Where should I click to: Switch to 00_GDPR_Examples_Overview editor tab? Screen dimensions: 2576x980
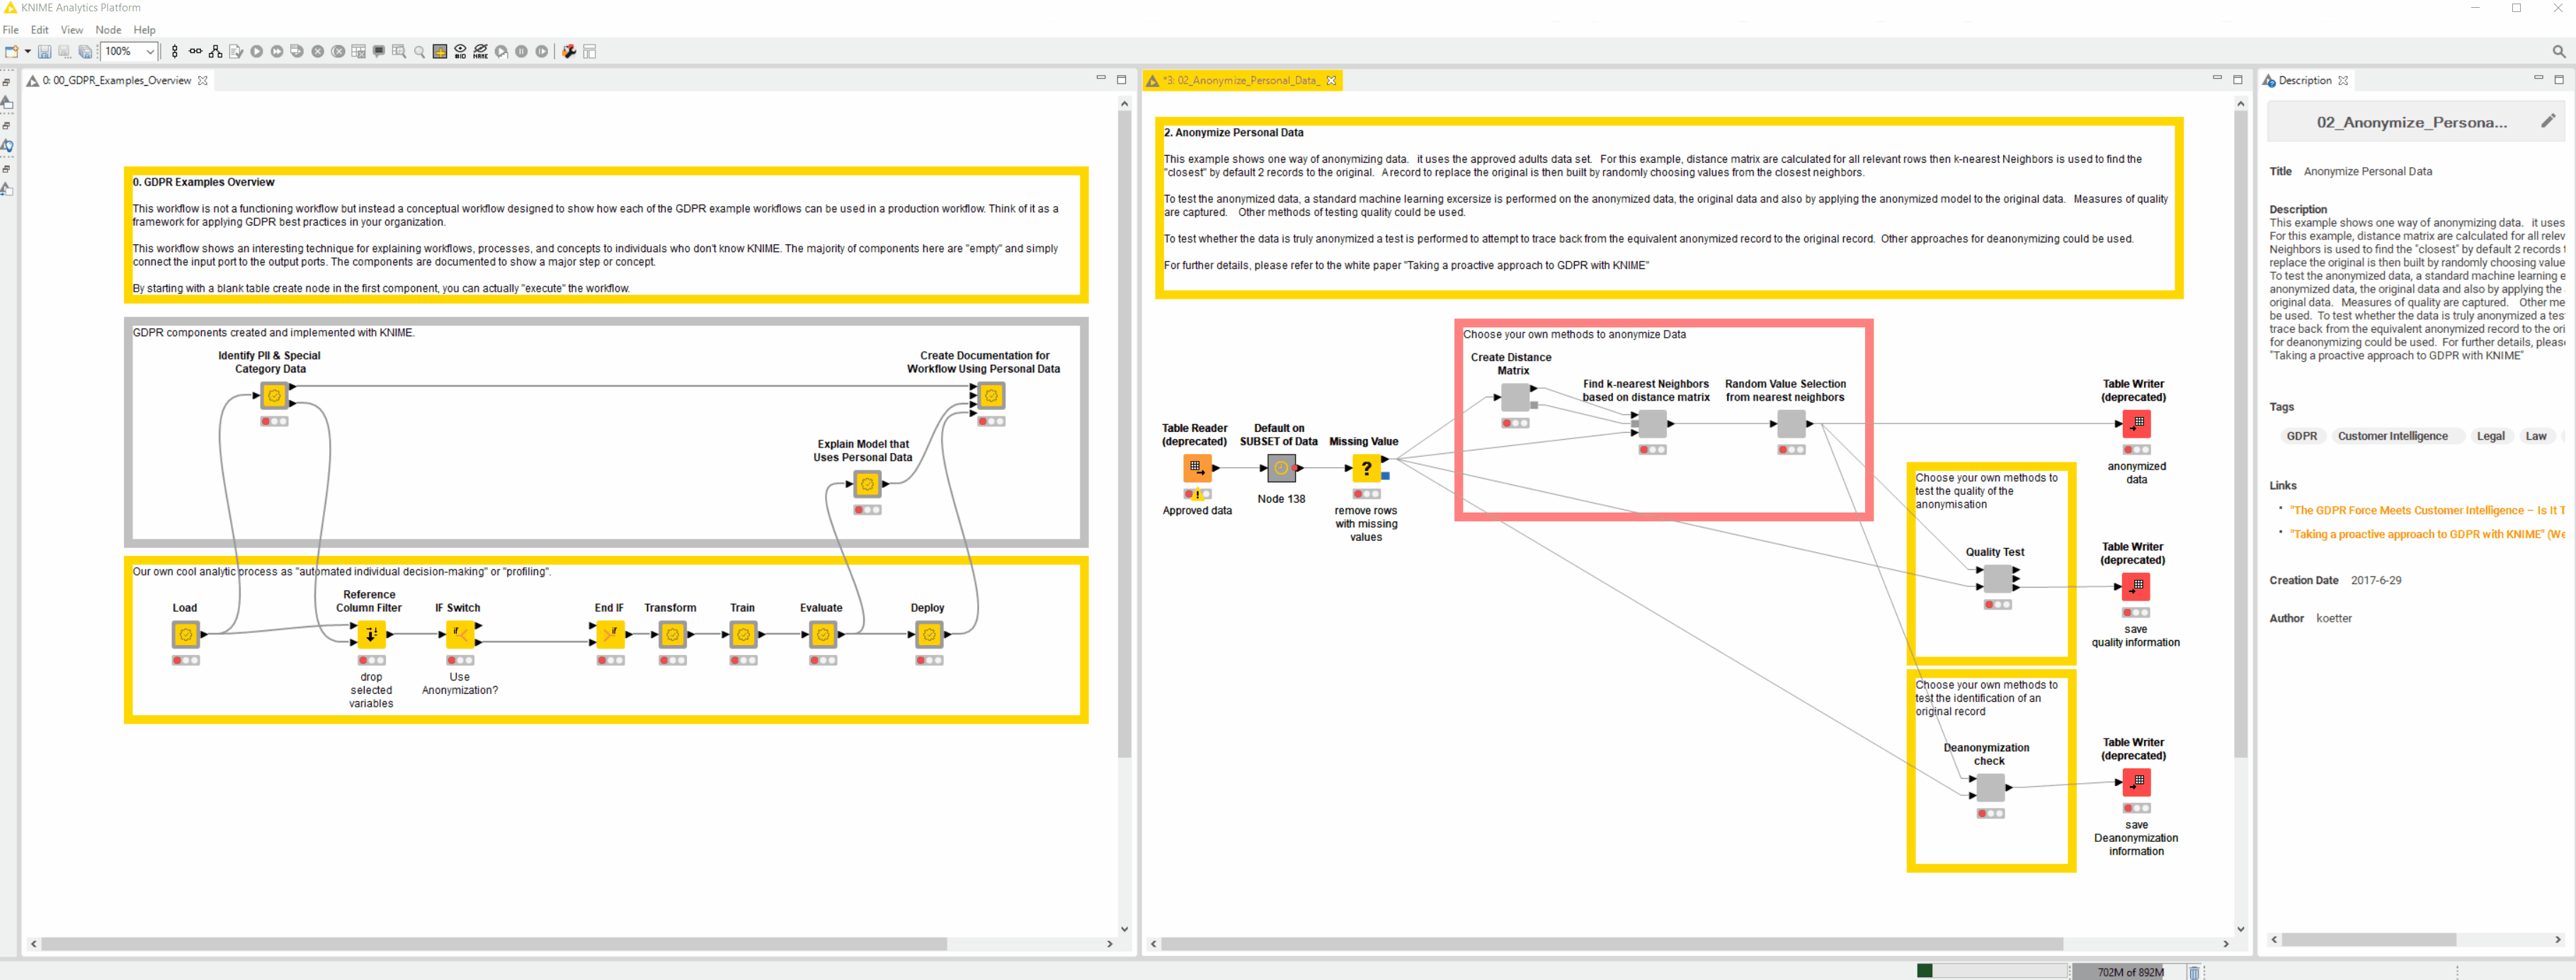pyautogui.click(x=116, y=80)
